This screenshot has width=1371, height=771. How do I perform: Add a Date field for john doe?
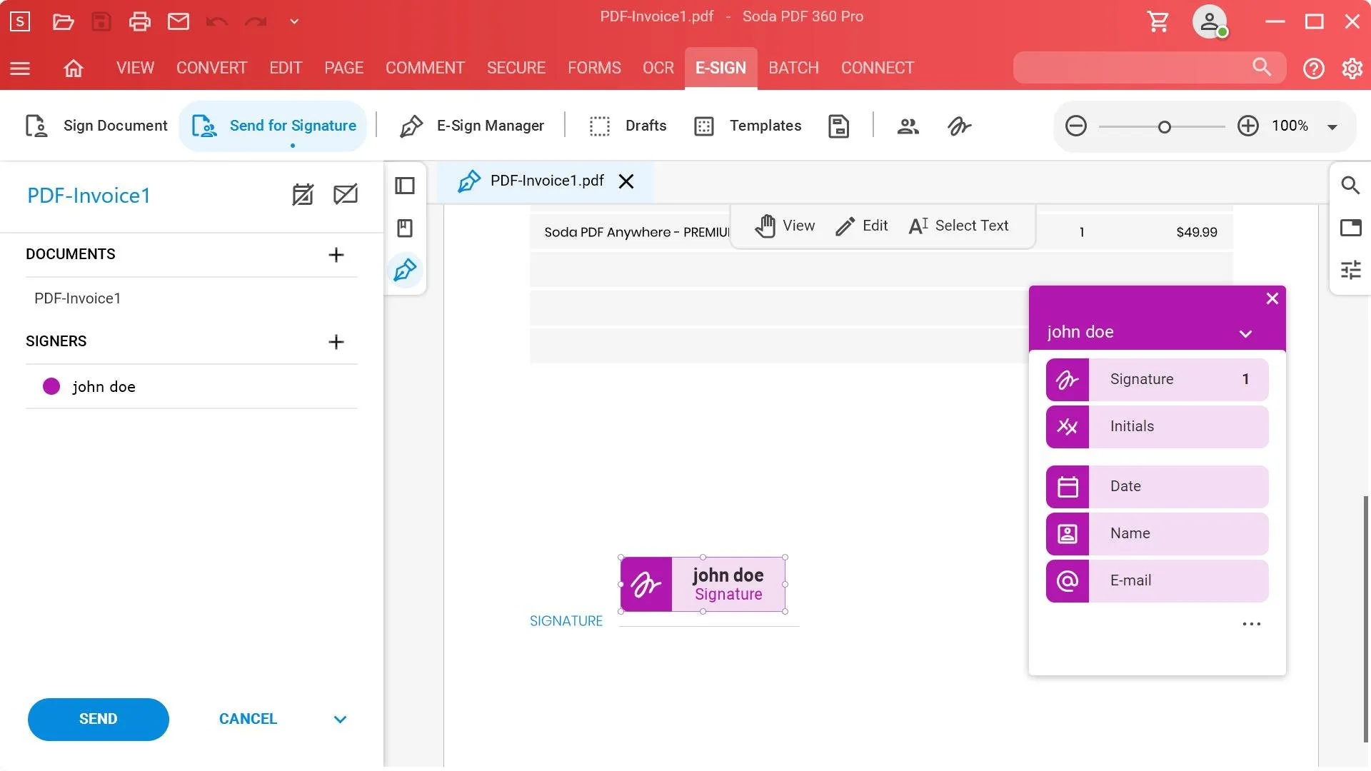tap(1157, 487)
